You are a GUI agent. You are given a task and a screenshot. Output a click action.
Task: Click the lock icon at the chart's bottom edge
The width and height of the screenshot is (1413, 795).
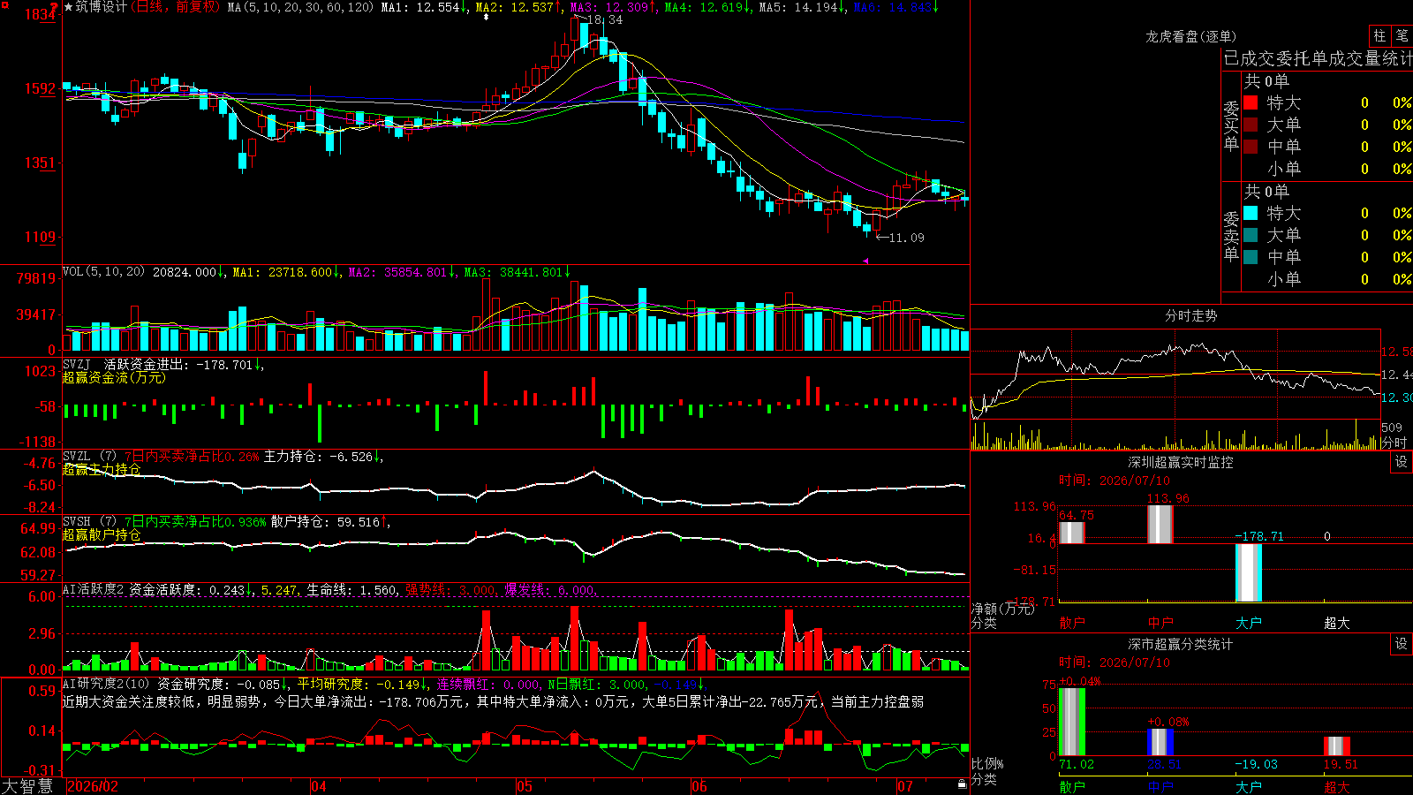962,784
